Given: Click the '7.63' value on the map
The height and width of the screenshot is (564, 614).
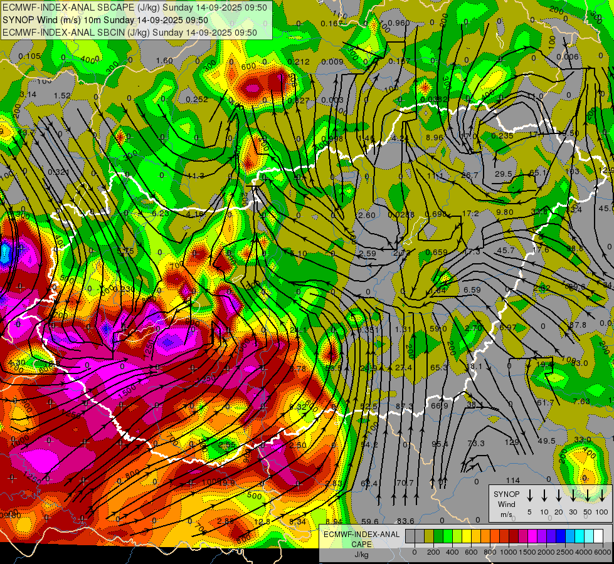Looking at the screenshot, I should [581, 401].
